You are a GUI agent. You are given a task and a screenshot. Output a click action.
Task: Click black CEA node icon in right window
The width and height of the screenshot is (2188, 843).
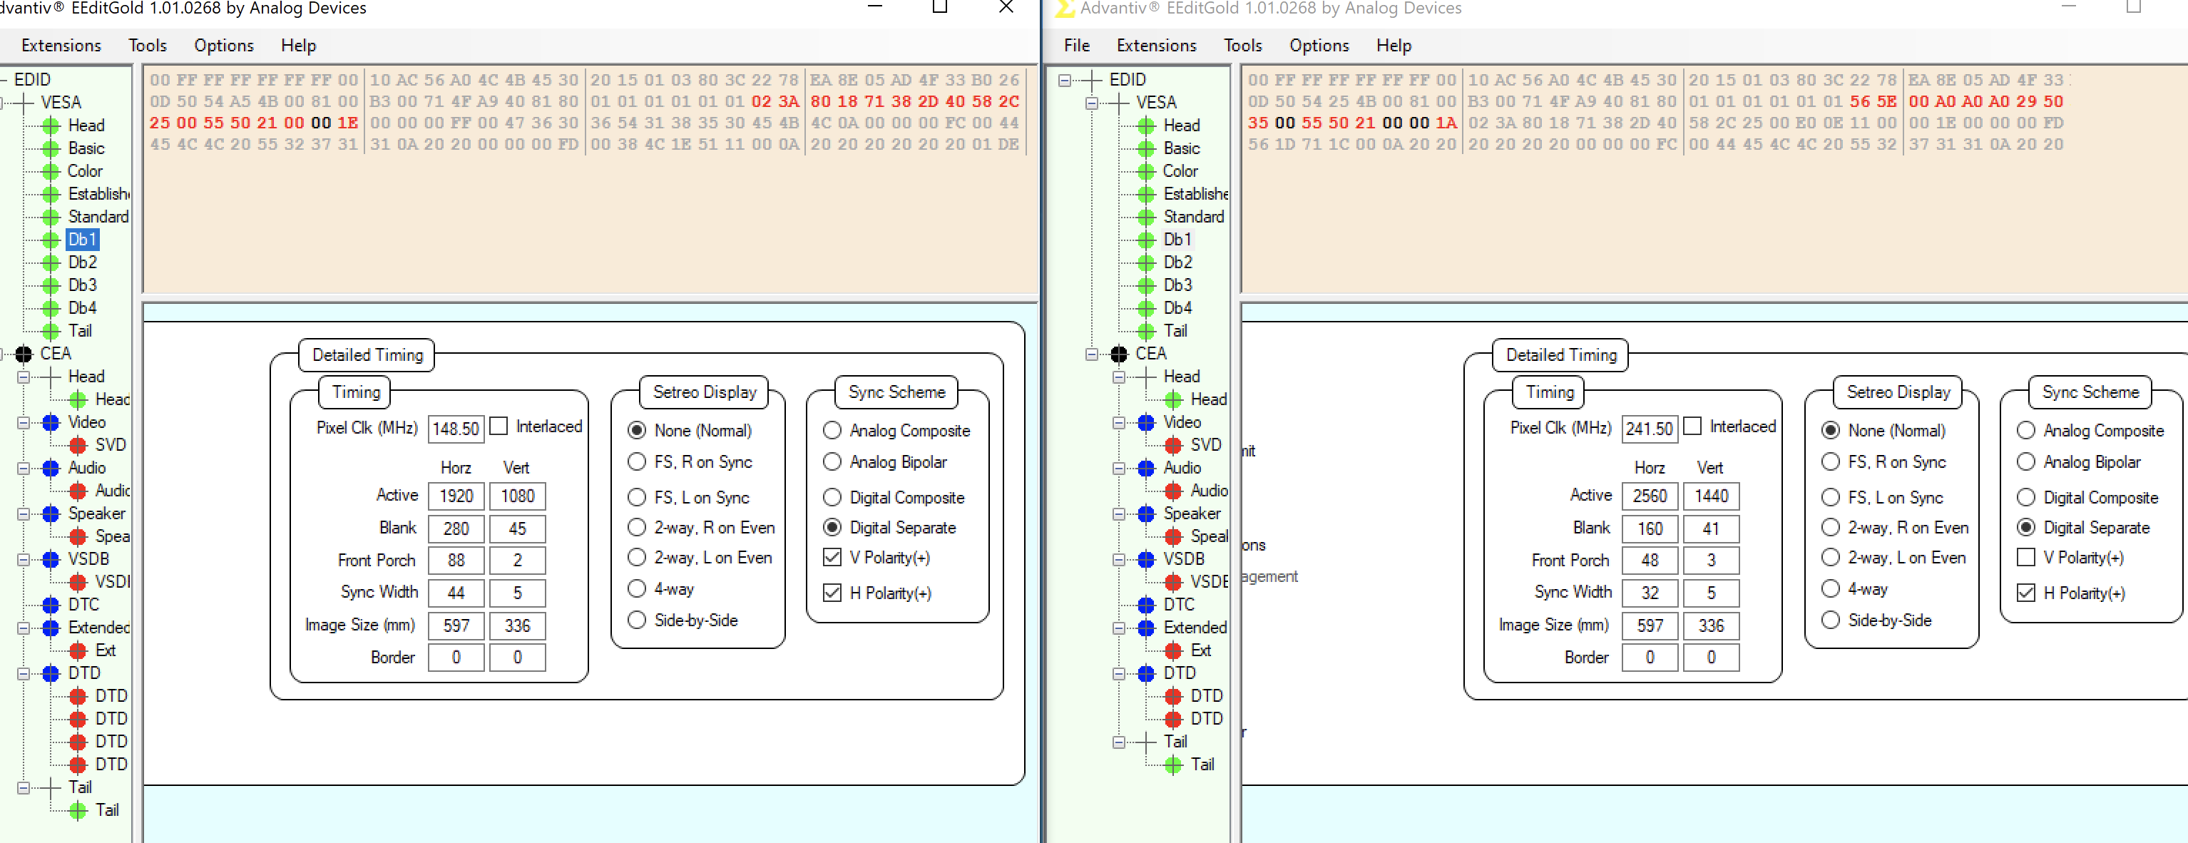point(1120,354)
